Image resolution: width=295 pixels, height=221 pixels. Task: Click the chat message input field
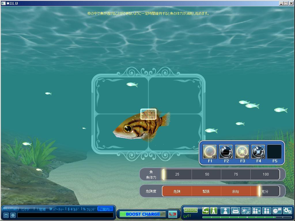(65, 215)
